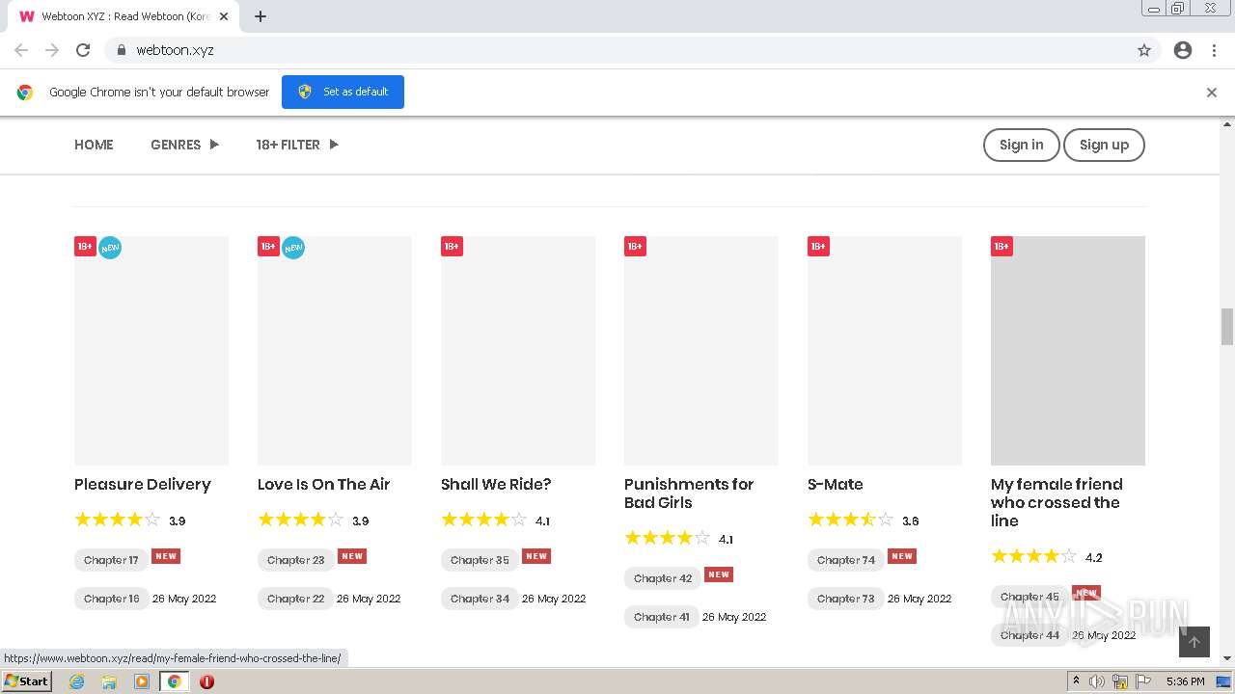Viewport: 1235px width, 694px height.
Task: Open the Windows Start menu
Action: [x=27, y=681]
